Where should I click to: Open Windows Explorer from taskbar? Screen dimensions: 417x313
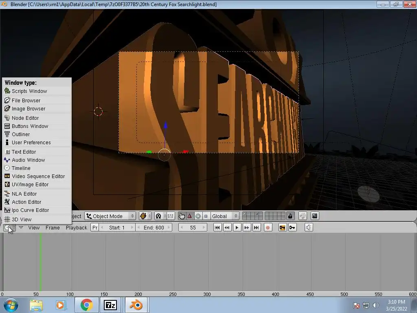pyautogui.click(x=36, y=305)
